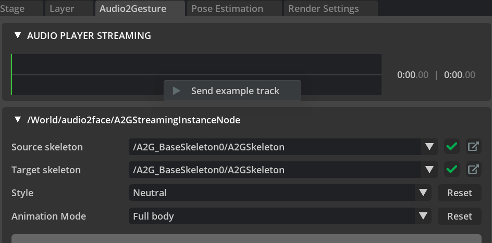Switch to the Stage tab
This screenshot has height=243, width=492.
click(x=13, y=8)
